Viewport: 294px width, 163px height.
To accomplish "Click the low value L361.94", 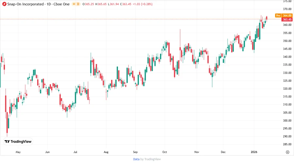I will (x=113, y=4).
